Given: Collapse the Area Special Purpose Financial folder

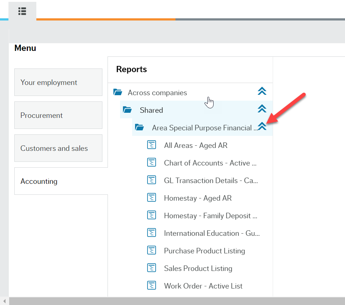Looking at the screenshot, I should [262, 126].
